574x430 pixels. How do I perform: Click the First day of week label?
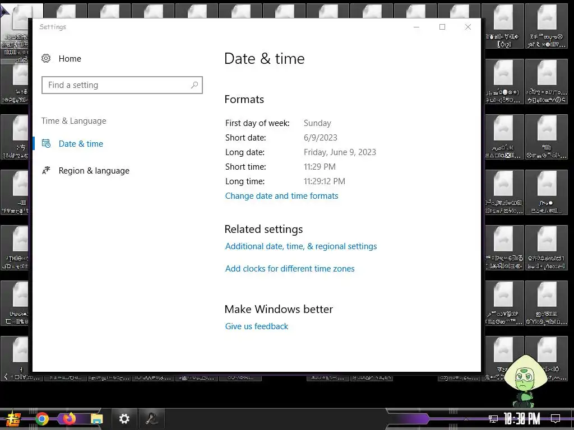[x=257, y=123]
